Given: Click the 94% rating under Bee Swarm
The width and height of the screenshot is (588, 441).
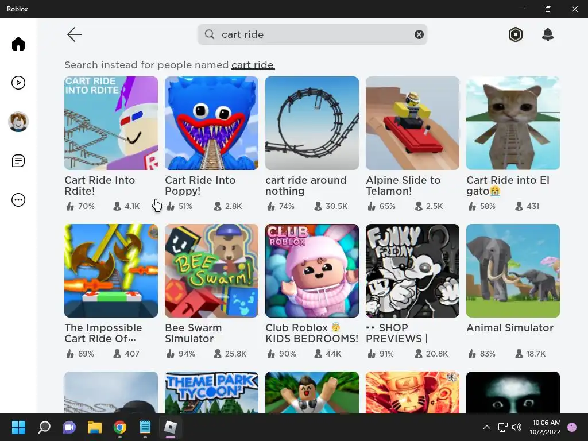Looking at the screenshot, I should (x=187, y=354).
